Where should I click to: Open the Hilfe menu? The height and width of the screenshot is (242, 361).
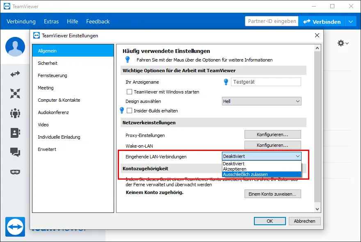[x=73, y=21]
